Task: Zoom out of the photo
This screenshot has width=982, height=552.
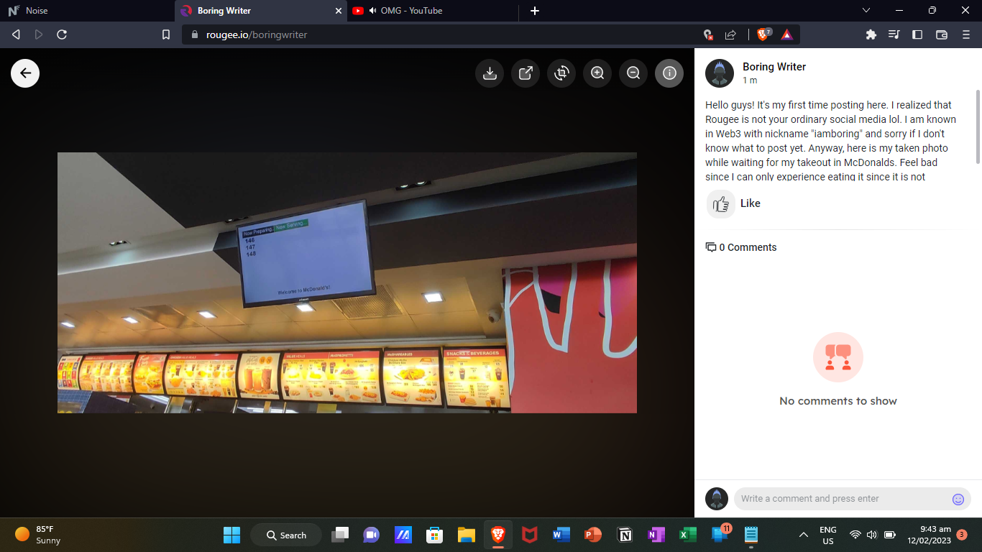Action: point(633,73)
